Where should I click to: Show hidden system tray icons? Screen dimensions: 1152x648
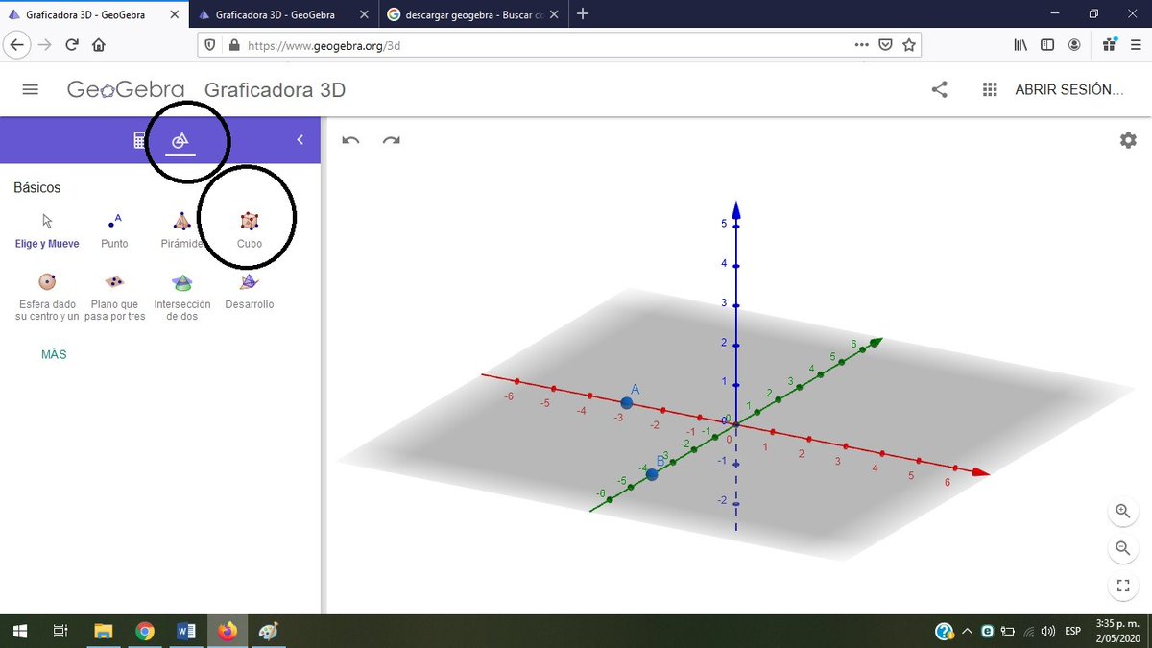967,632
